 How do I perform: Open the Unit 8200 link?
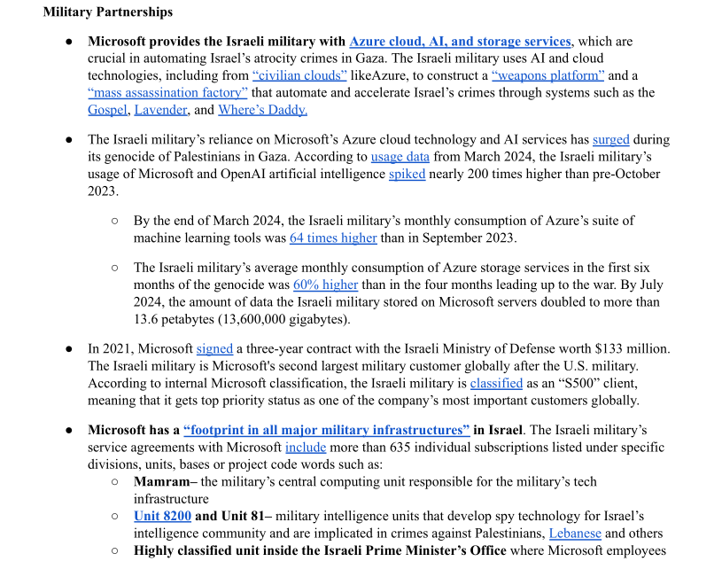162,516
